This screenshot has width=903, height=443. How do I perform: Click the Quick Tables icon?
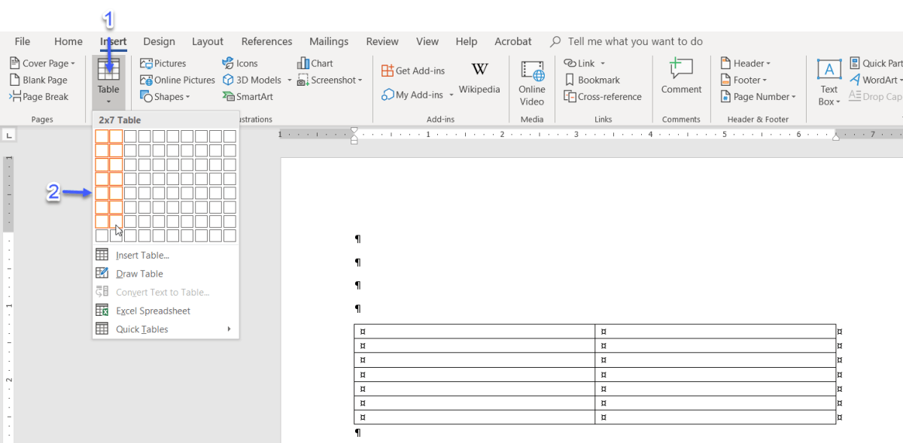[102, 329]
